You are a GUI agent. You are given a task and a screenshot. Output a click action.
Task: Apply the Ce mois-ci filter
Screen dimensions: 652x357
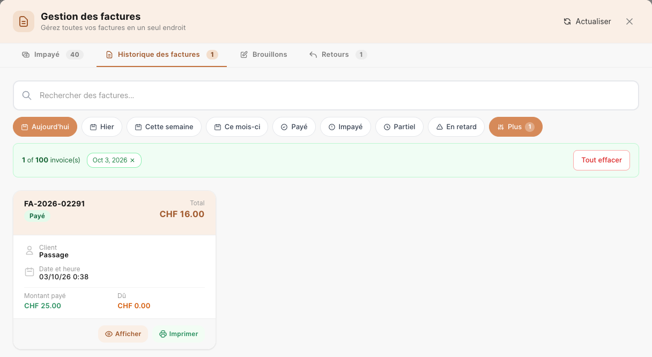(237, 127)
